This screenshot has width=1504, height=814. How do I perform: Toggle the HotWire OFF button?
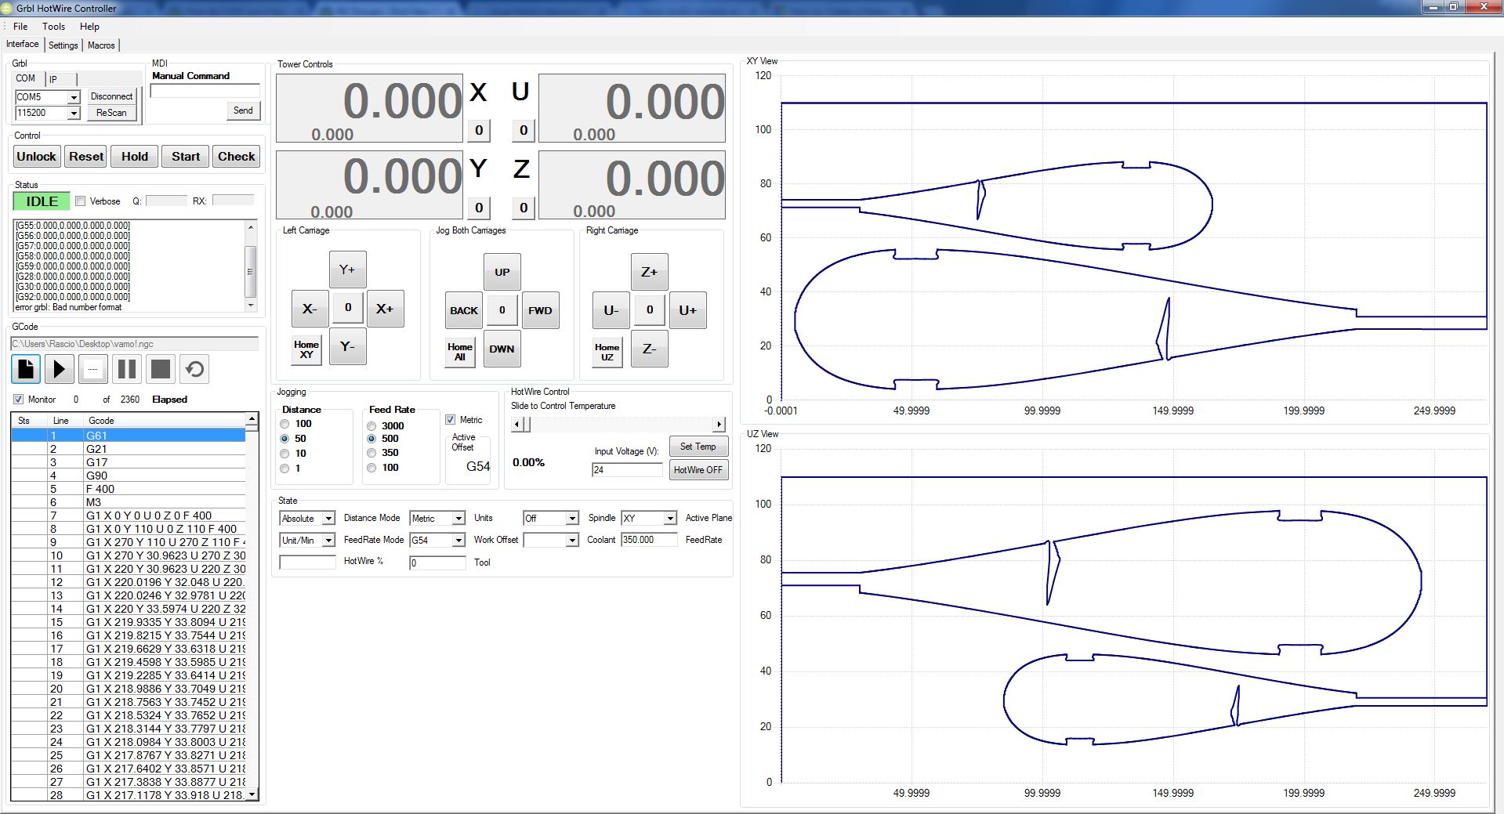(698, 470)
